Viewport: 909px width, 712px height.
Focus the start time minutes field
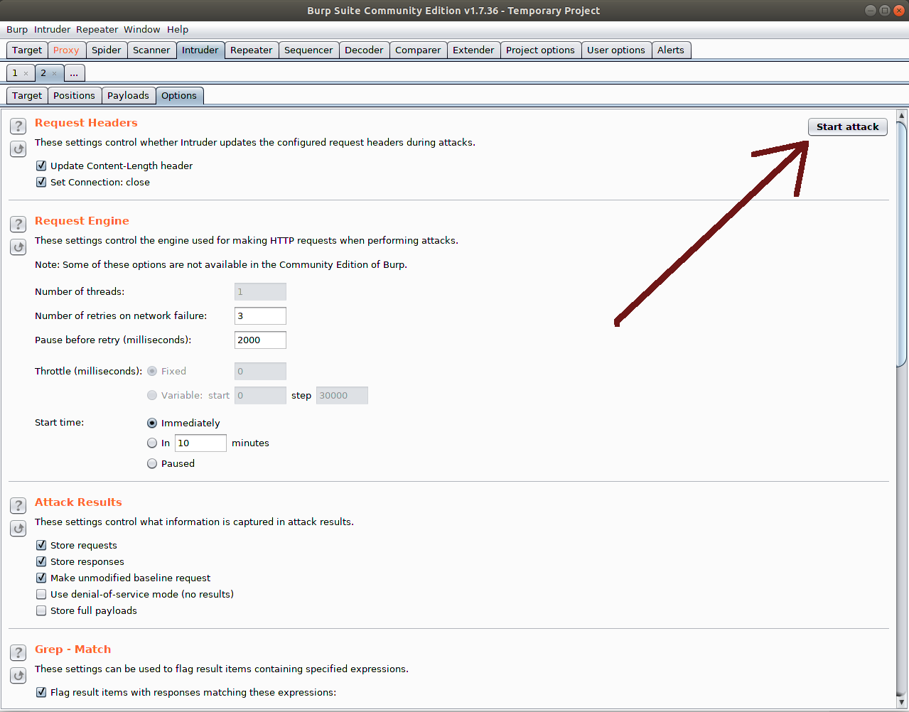point(200,443)
